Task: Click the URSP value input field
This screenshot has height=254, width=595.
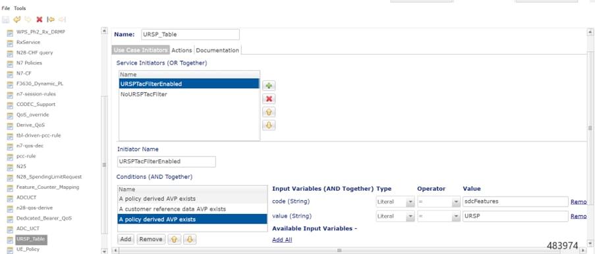Action: [515, 216]
